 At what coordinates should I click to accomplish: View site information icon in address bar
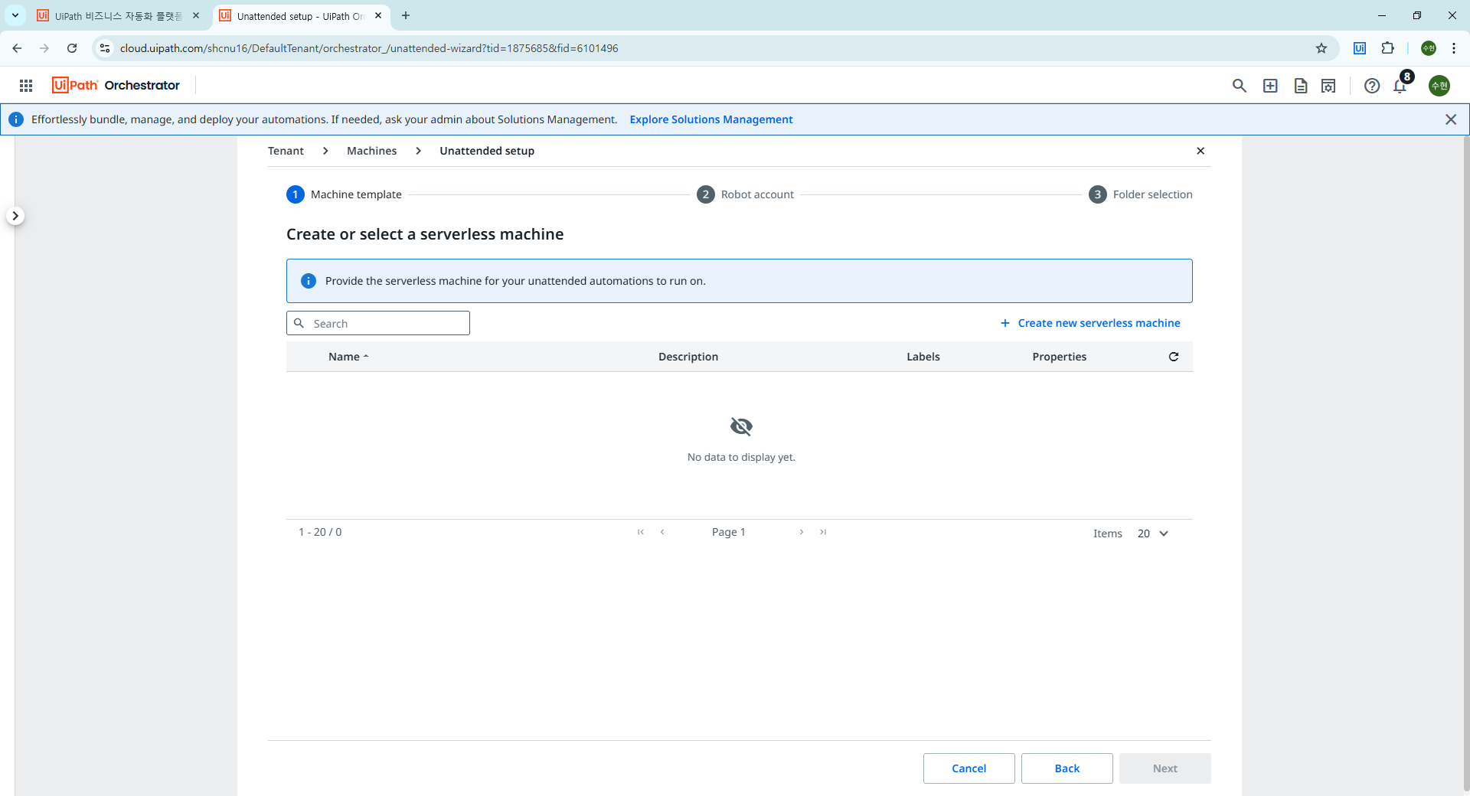coord(105,48)
